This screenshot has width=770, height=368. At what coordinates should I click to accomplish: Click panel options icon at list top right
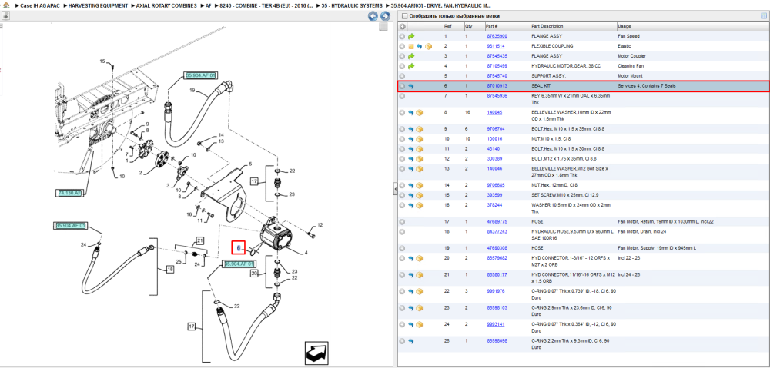pyautogui.click(x=763, y=16)
